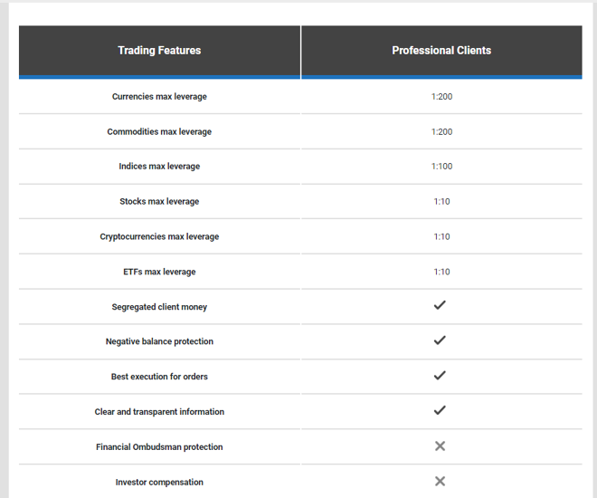Click the Segregated client money checkmark icon
597x498 pixels.
pyautogui.click(x=440, y=305)
